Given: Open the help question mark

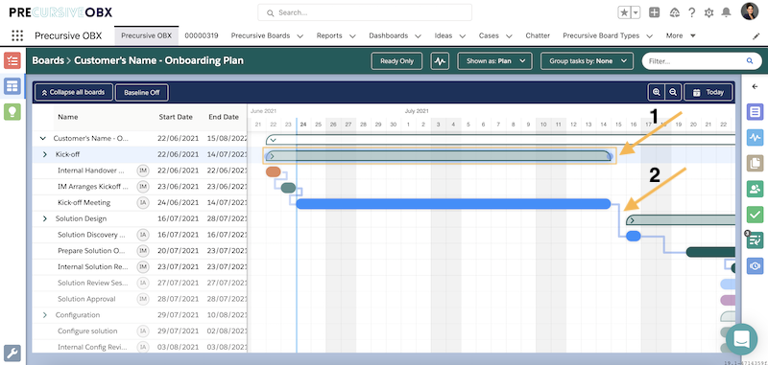Looking at the screenshot, I should click(691, 13).
